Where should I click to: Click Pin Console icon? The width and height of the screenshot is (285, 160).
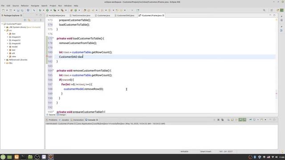250,120
